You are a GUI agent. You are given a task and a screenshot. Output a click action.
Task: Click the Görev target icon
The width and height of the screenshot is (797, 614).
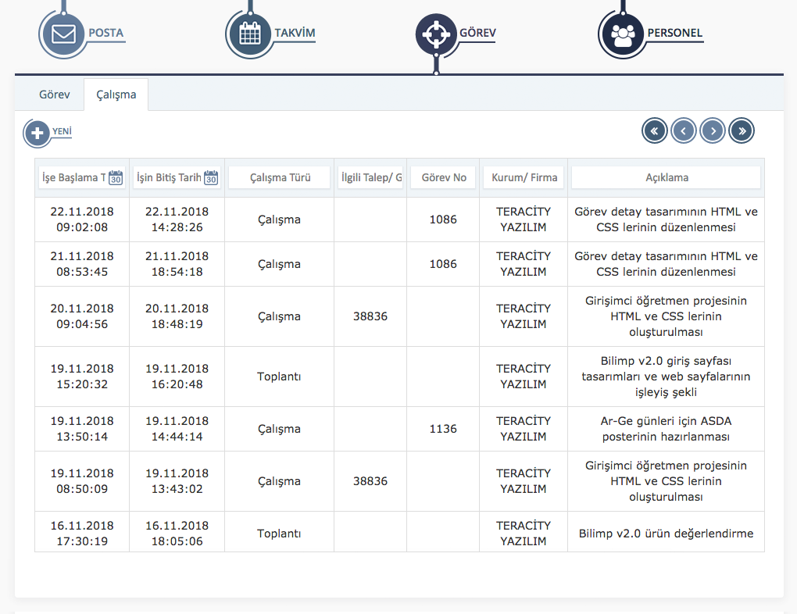435,34
